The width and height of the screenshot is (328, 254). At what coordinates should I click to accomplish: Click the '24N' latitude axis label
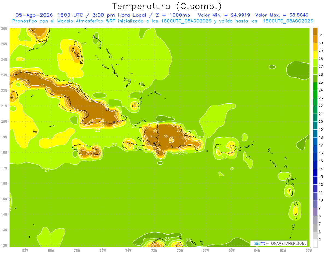[4, 59]
